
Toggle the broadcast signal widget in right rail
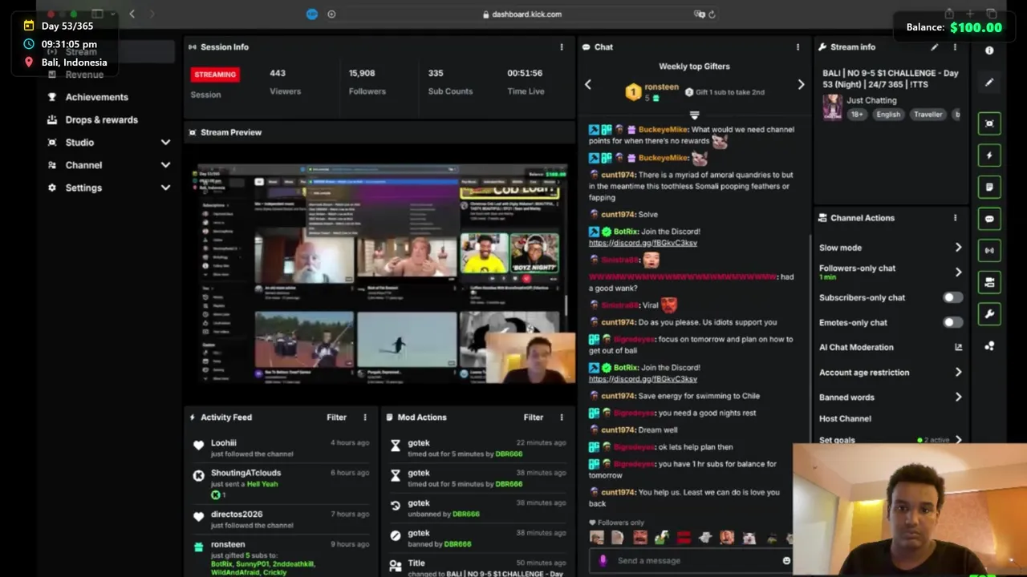989,250
